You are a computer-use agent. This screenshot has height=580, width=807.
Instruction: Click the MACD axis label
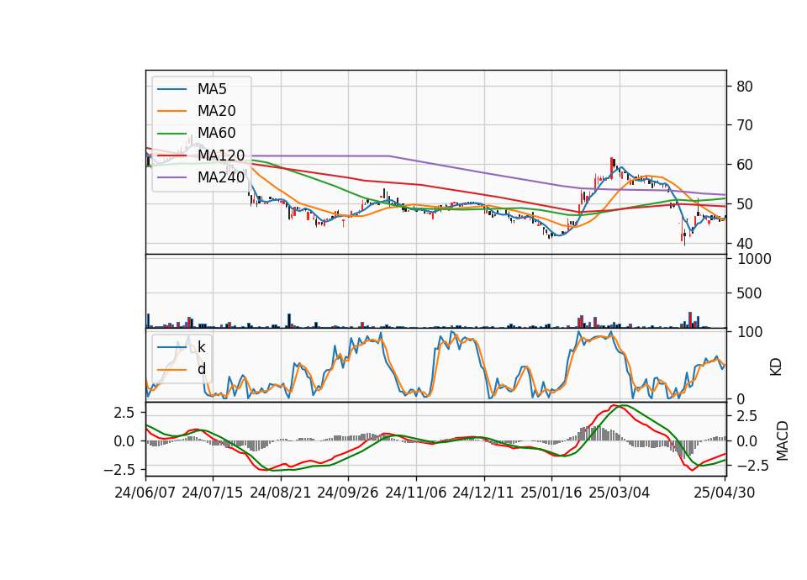coord(783,440)
